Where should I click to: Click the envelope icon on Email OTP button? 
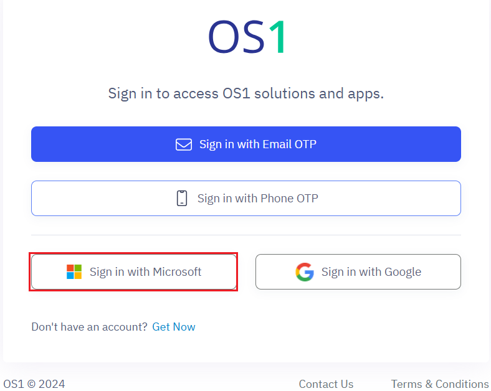[183, 144]
